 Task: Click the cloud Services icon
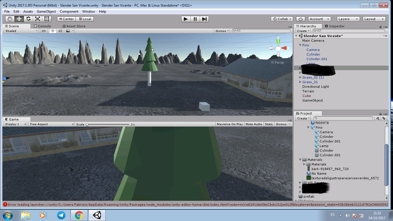(301, 19)
